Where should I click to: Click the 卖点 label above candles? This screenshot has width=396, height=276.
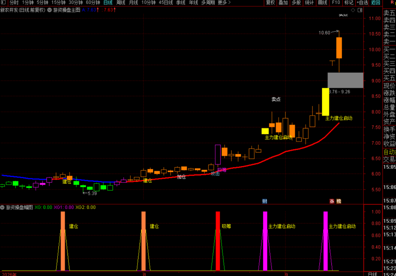click(276, 99)
